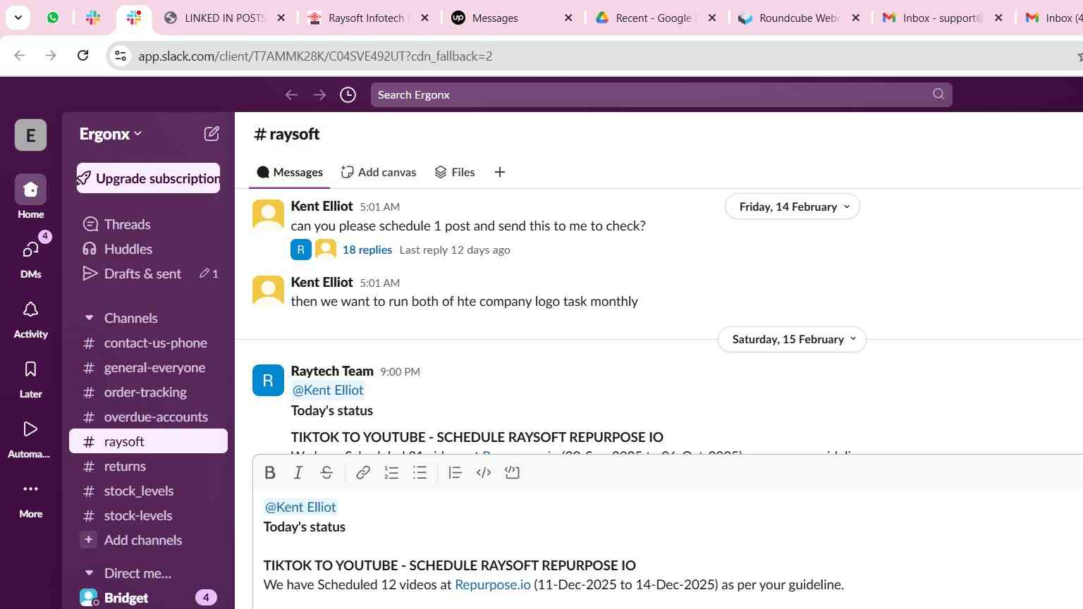
Task: Toggle blockquote formatting in composer
Action: coord(455,473)
